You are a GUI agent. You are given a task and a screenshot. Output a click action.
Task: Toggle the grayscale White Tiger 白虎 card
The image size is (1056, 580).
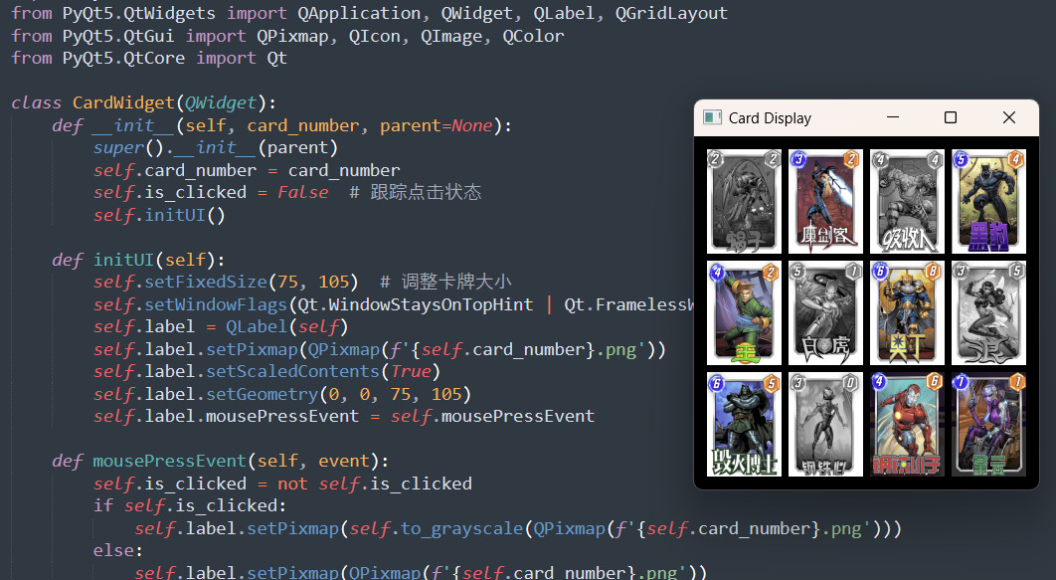point(824,313)
